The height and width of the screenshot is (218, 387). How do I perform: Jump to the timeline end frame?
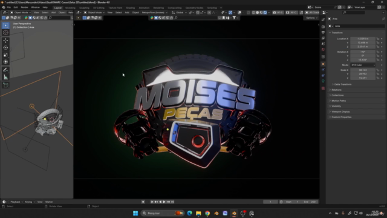click(x=172, y=202)
